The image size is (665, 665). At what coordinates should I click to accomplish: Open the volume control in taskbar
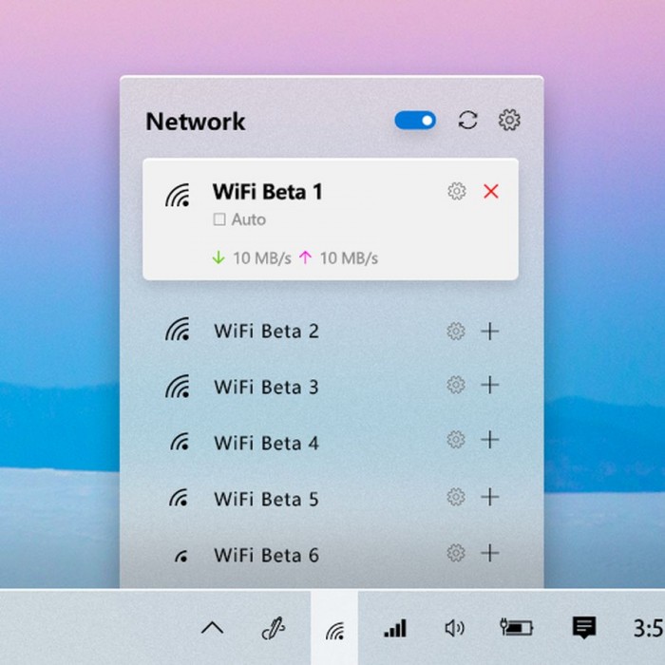pyautogui.click(x=454, y=628)
